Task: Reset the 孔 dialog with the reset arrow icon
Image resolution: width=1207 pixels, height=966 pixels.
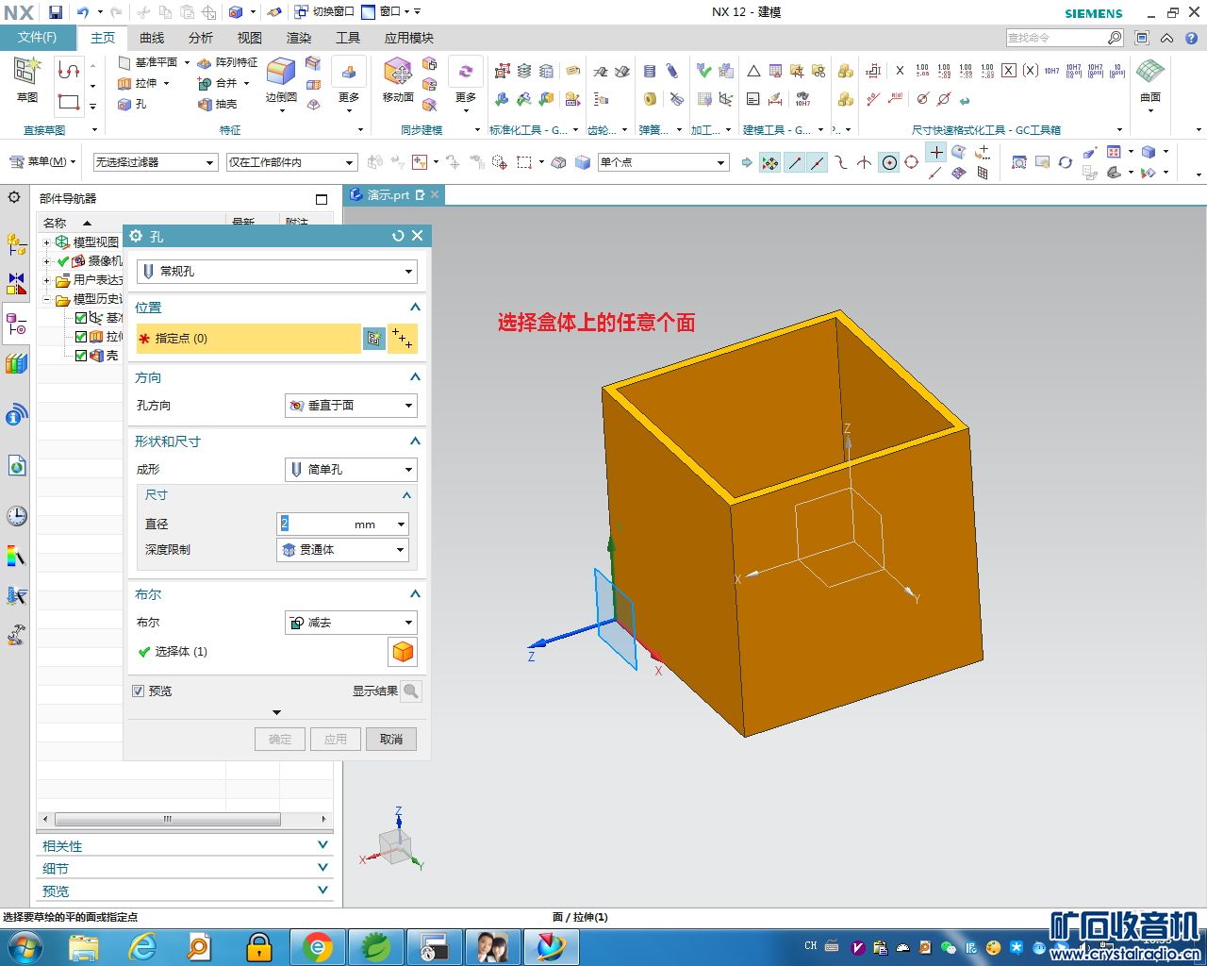Action: [x=398, y=236]
